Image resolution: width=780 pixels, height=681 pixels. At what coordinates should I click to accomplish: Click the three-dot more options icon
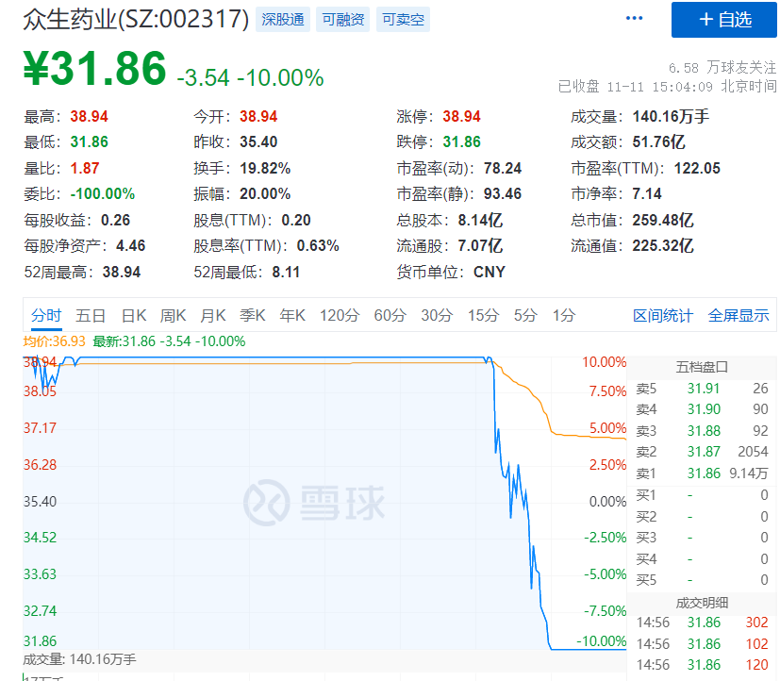[x=634, y=19]
